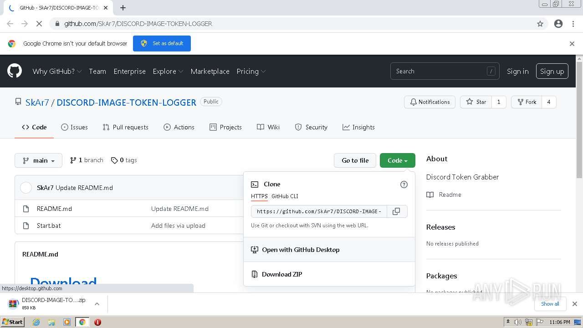Launch media player from taskbar
The width and height of the screenshot is (583, 328).
pos(67,322)
